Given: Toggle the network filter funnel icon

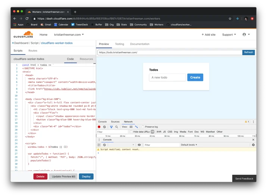Looking at the screenshot, I should click(x=111, y=127).
